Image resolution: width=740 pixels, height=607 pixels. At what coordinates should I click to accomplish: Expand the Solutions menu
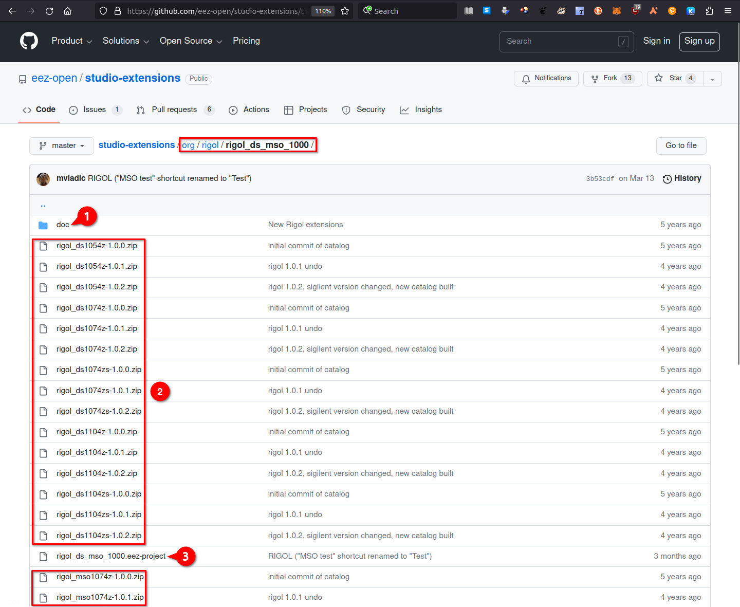(x=126, y=41)
